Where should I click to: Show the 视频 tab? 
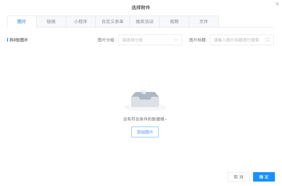click(174, 22)
